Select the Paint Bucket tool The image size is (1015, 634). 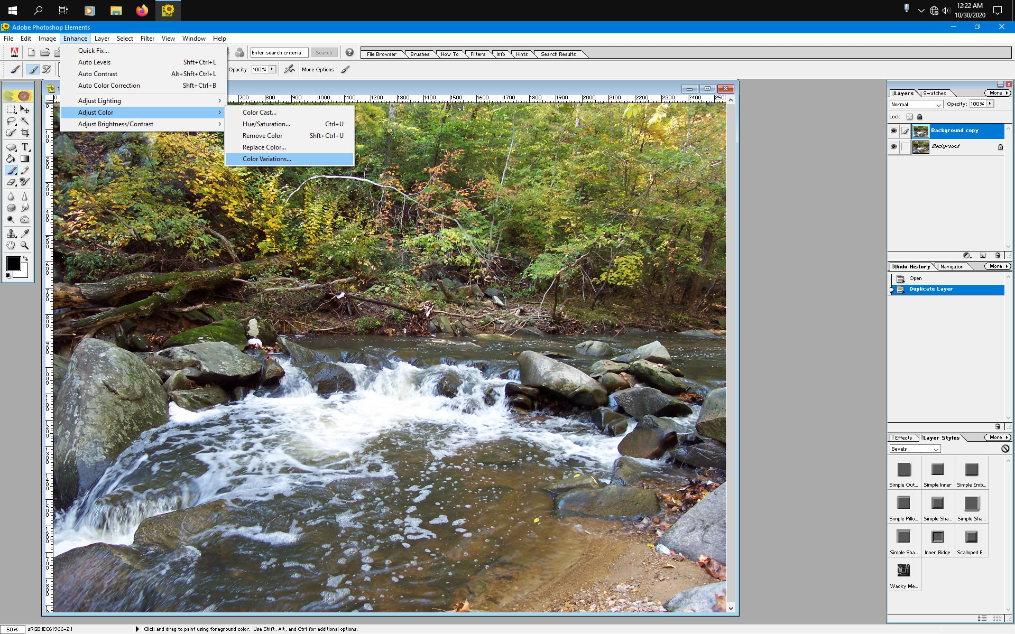click(11, 158)
